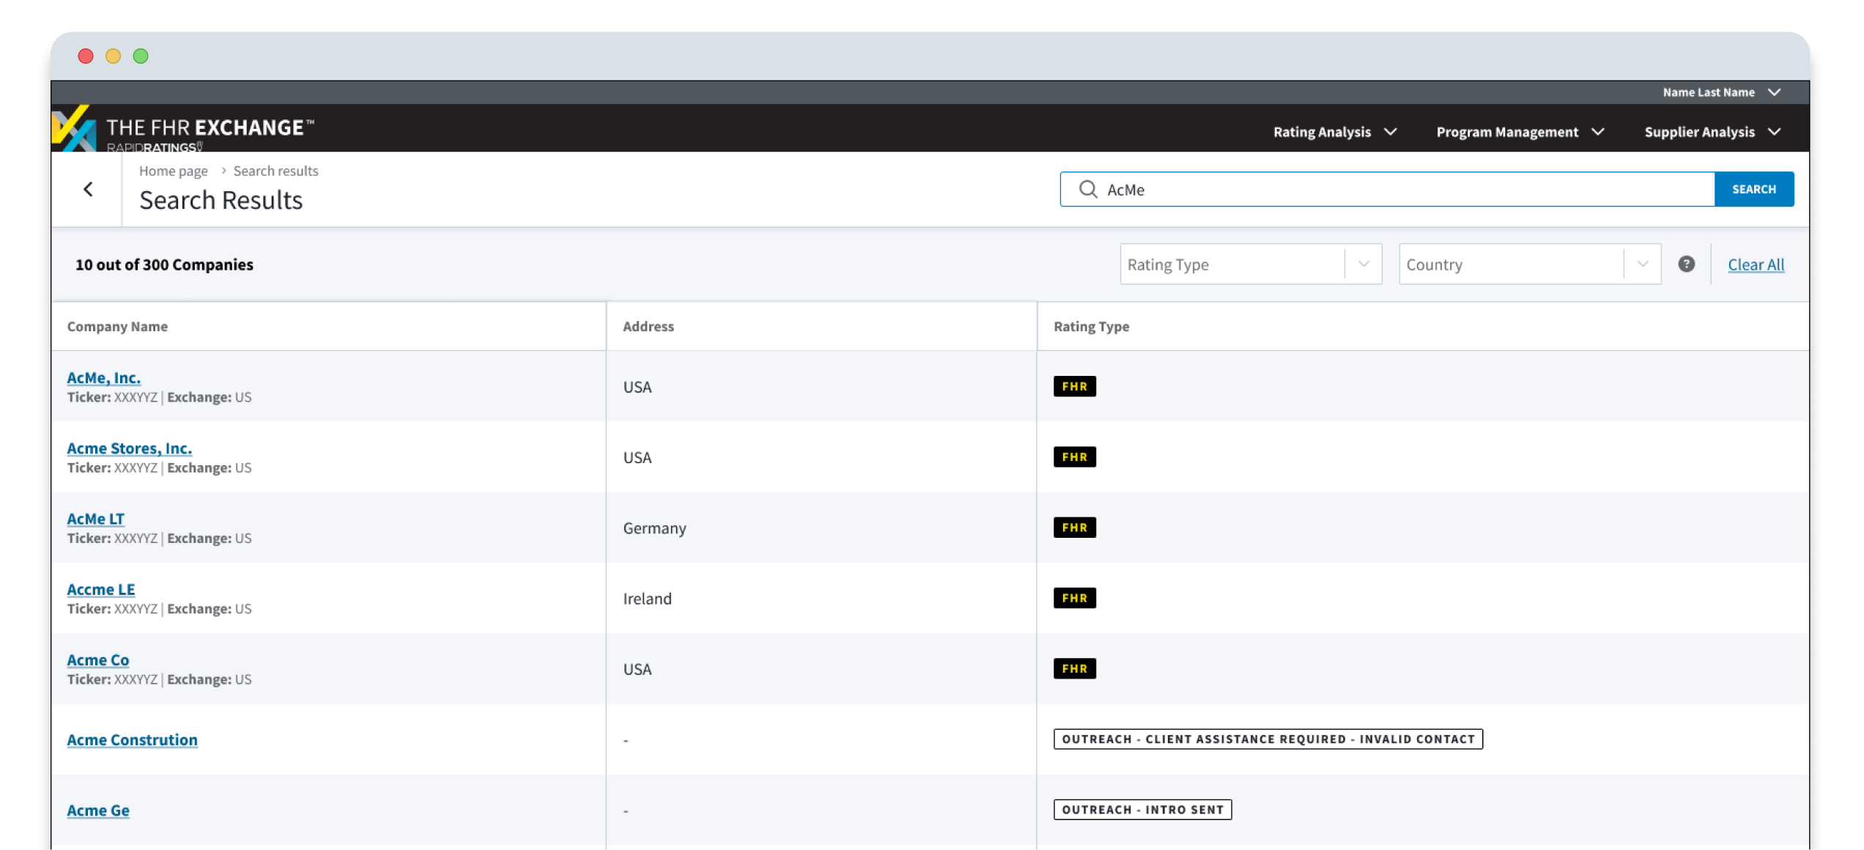Open Name Last Name user menu

1721,92
